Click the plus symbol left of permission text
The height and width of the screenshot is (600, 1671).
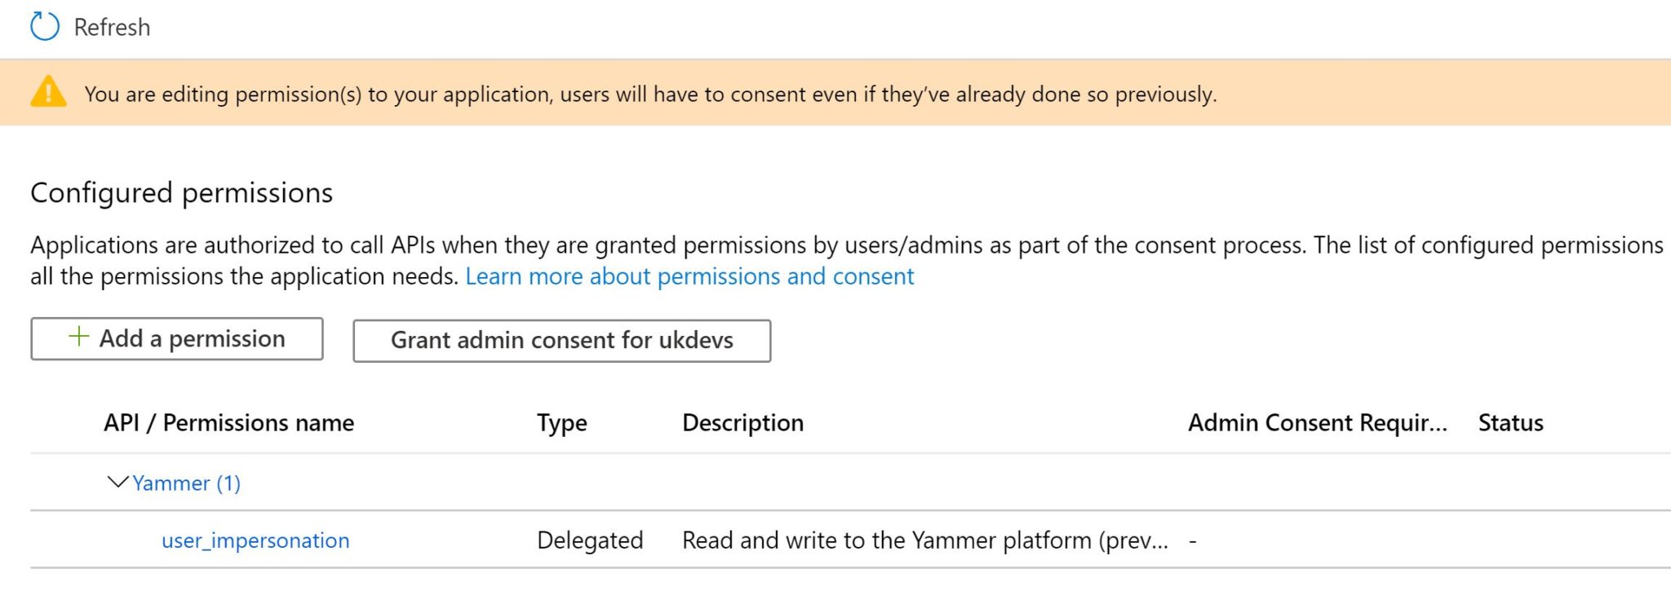coord(78,337)
